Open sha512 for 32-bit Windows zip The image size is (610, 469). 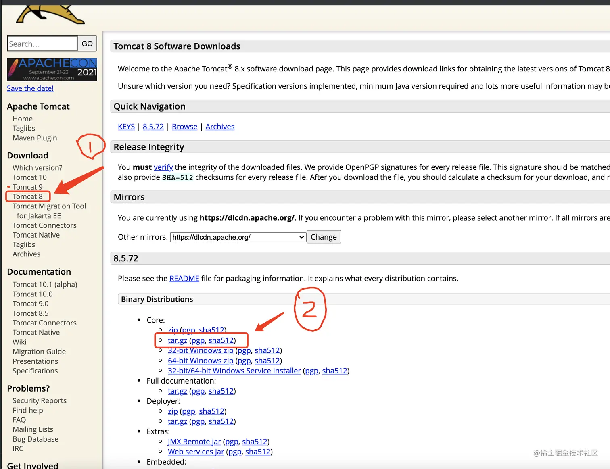coord(267,350)
